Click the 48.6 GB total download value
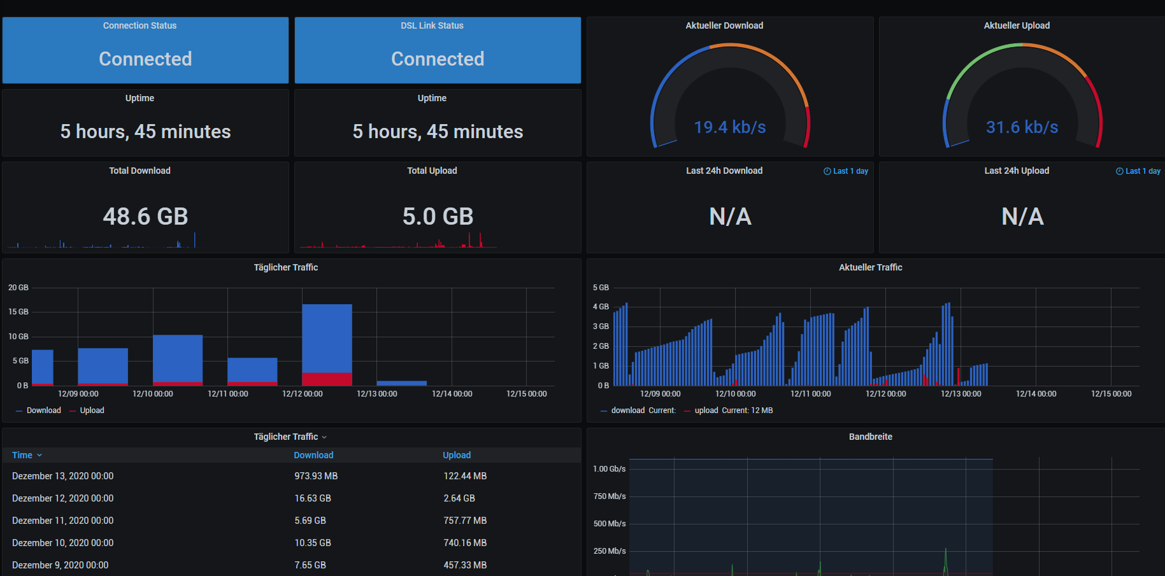The width and height of the screenshot is (1165, 576). pos(145,216)
